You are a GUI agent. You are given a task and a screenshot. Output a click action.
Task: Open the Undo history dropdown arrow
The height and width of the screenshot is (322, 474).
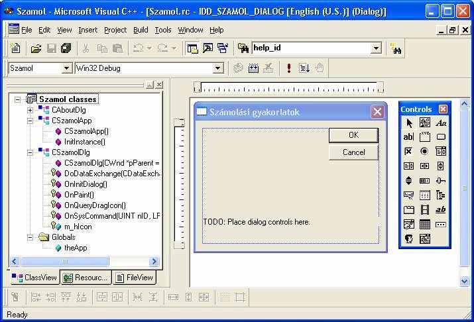click(149, 48)
